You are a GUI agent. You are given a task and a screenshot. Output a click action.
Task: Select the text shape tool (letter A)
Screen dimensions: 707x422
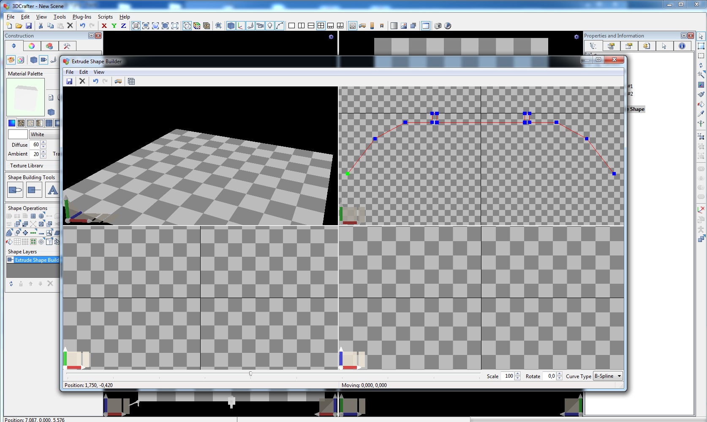pos(52,190)
